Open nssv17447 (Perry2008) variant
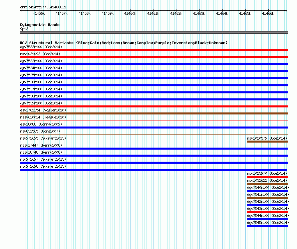 tap(41, 145)
